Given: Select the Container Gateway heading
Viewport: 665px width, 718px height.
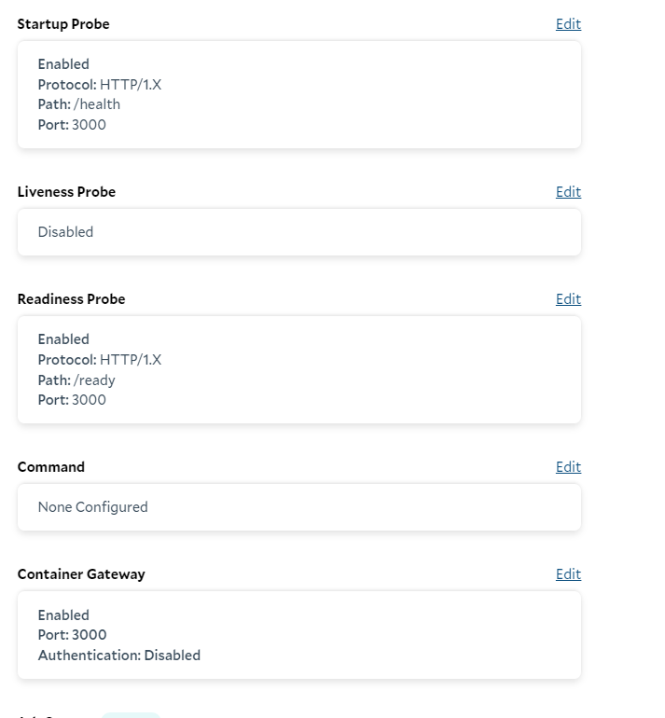Looking at the screenshot, I should (x=81, y=573).
